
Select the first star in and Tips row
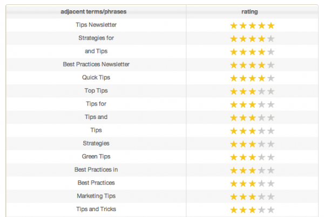coord(234,52)
